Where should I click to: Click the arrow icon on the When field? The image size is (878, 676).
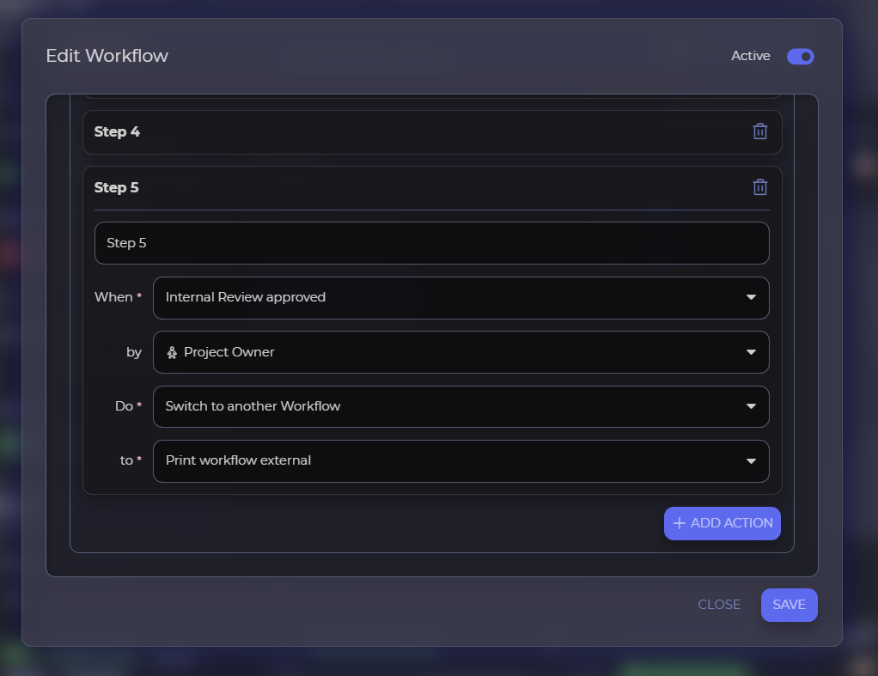751,297
